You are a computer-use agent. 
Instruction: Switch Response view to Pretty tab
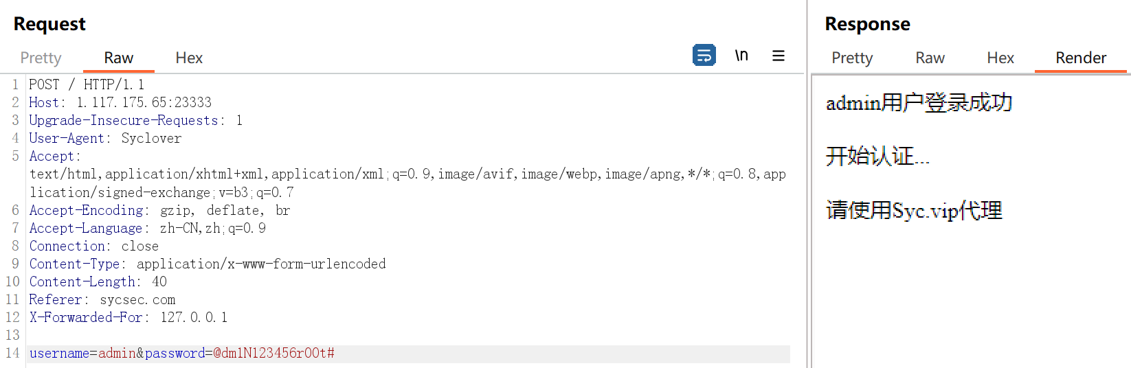click(851, 58)
